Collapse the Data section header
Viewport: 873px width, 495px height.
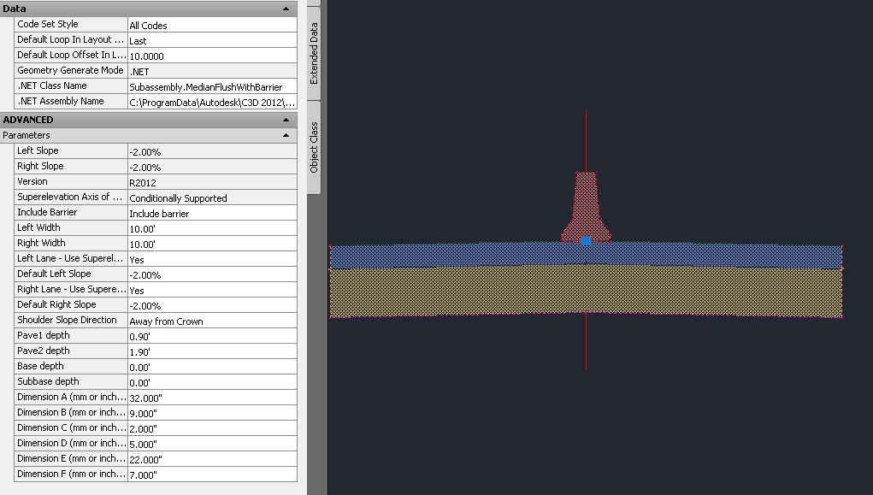point(286,8)
